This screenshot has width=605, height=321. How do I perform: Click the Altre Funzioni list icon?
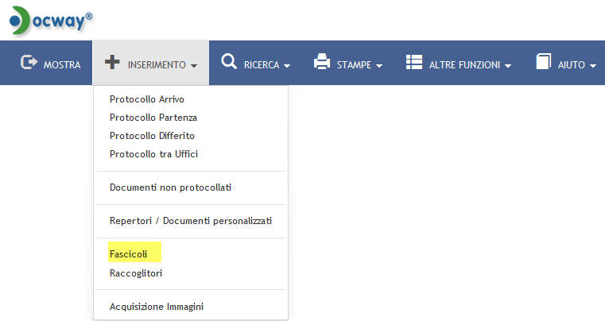click(413, 62)
